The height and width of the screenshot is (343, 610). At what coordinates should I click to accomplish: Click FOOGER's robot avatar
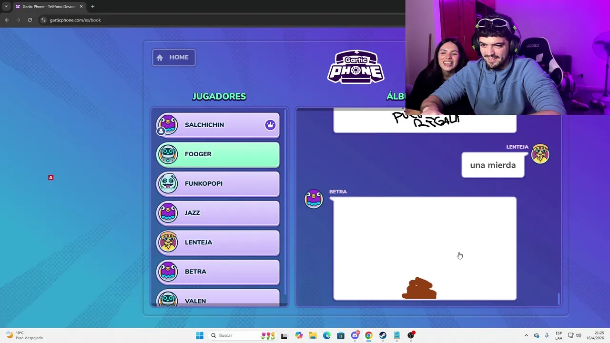click(168, 154)
